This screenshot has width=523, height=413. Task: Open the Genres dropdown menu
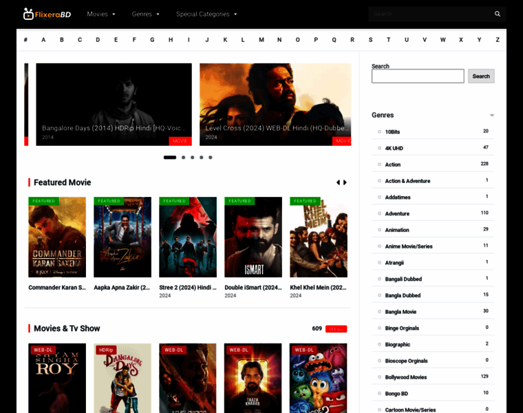click(x=145, y=14)
